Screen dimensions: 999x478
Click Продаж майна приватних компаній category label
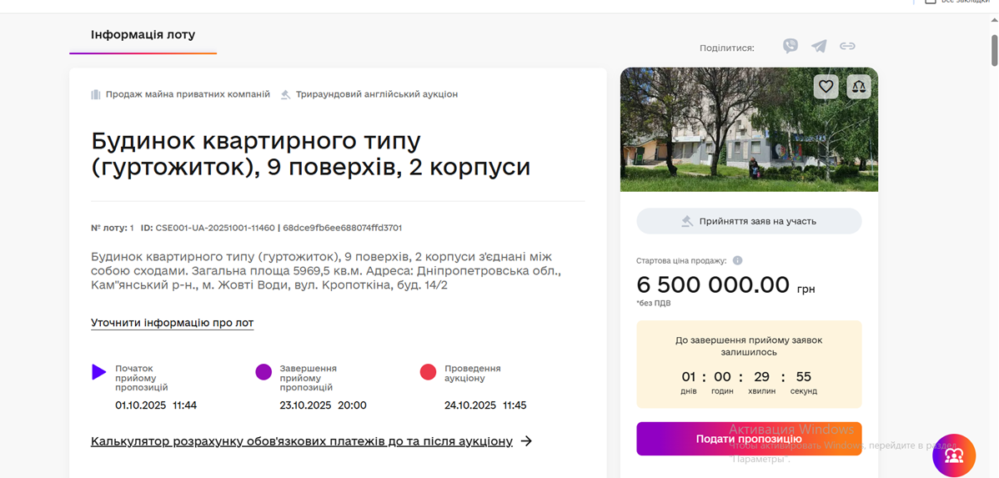pyautogui.click(x=188, y=94)
